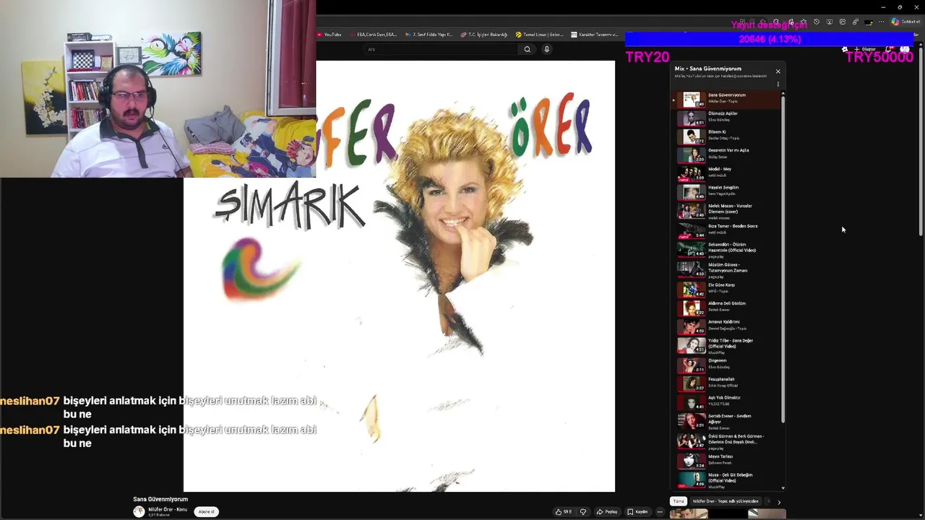Open the more actions ellipsis below video
The width and height of the screenshot is (925, 520).
tap(660, 511)
